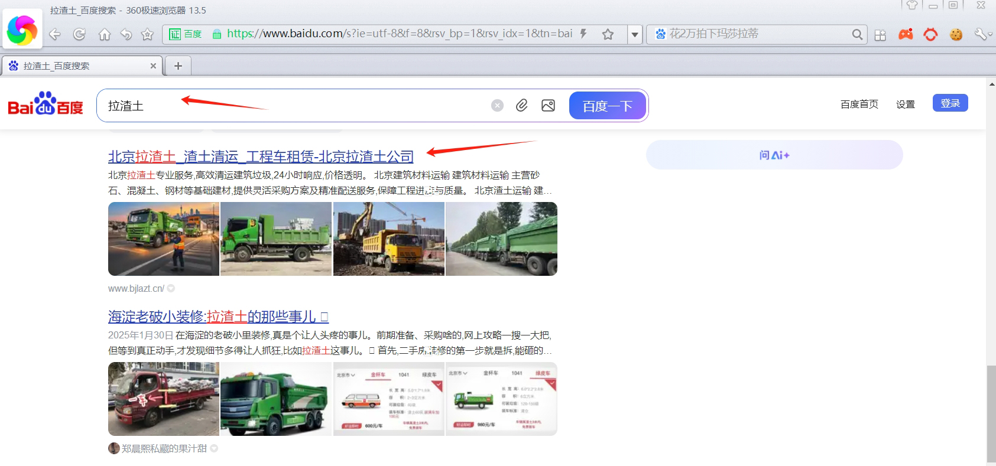
Task: Click the browser back arrow button
Action: [x=55, y=34]
